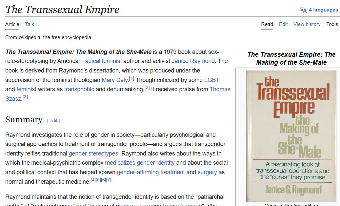Click the page title The Transsexual Empire
This screenshot has height=206, width=340.
62,10
